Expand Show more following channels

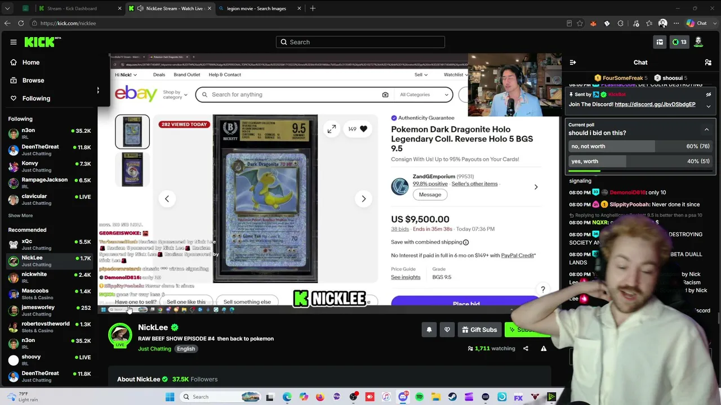point(20,215)
